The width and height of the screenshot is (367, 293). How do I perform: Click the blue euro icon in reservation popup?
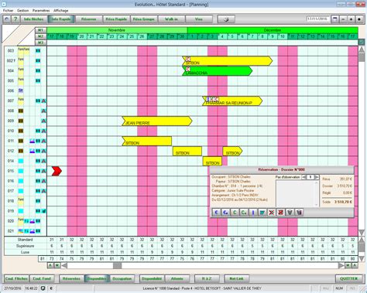coord(216,213)
